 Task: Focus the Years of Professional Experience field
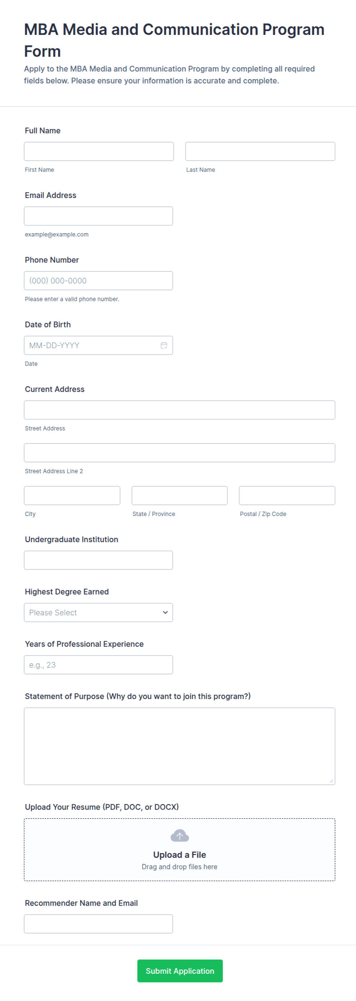98,664
